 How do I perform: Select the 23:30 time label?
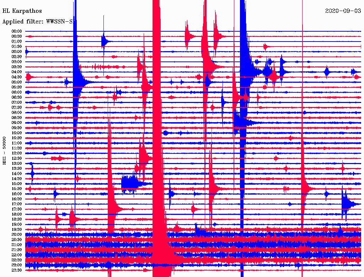pyautogui.click(x=17, y=271)
